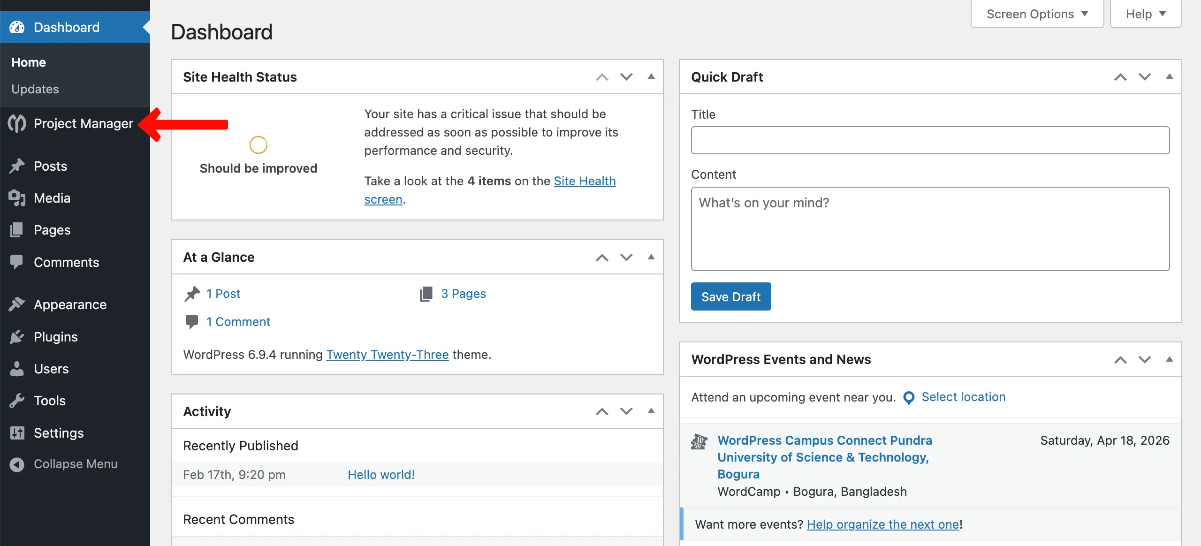Expand the Help dropdown tab

(1145, 14)
